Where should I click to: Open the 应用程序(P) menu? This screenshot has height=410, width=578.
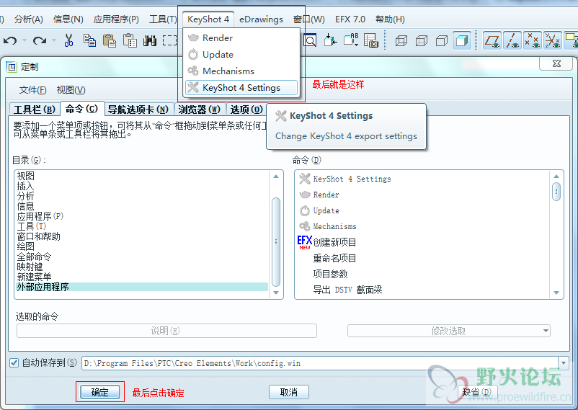click(x=116, y=19)
